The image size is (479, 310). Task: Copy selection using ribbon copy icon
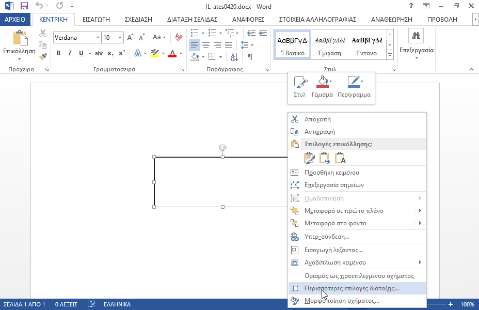43,45
